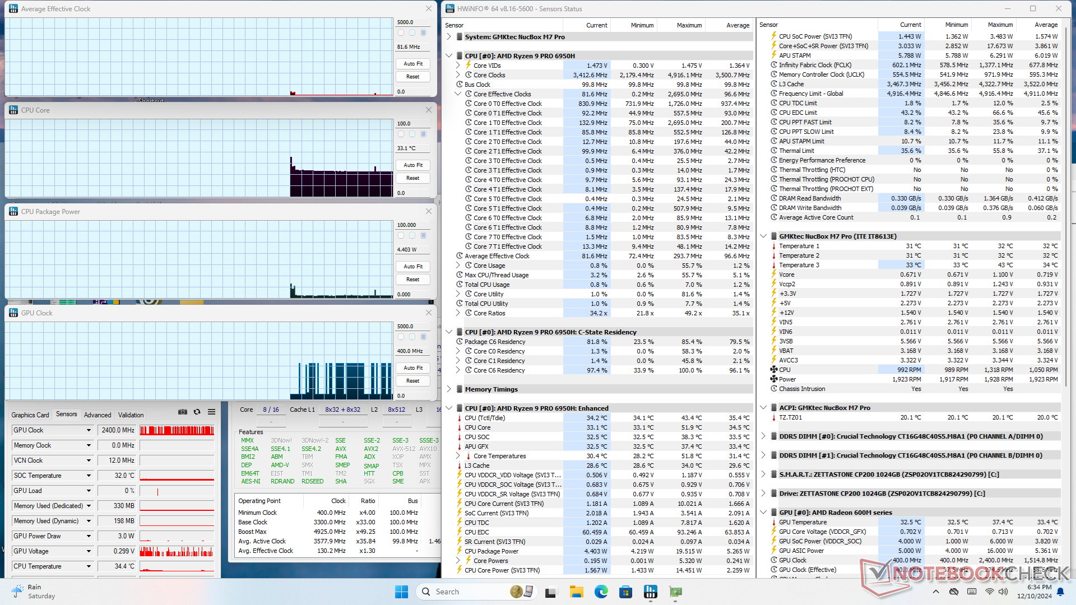Collapse the Core Effective Clocks tree
Screen dimensions: 1076x605
[458, 94]
